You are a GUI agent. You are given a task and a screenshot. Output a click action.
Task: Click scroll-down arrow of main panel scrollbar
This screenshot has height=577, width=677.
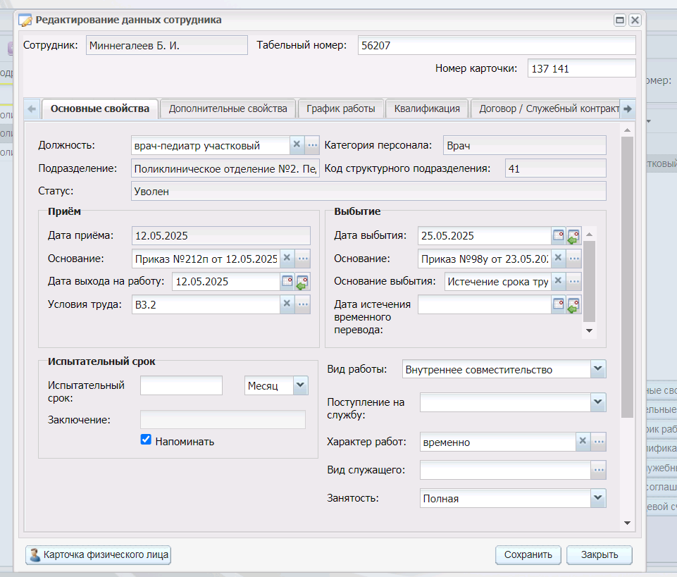pyautogui.click(x=628, y=523)
